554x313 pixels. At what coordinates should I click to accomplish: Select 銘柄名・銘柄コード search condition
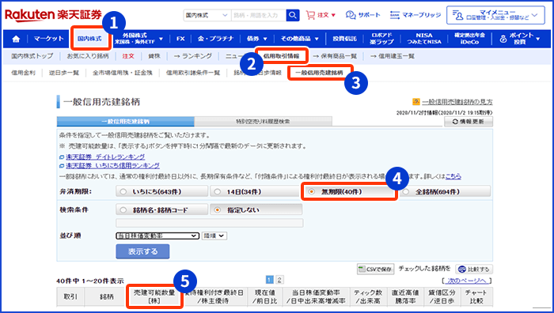tap(161, 209)
